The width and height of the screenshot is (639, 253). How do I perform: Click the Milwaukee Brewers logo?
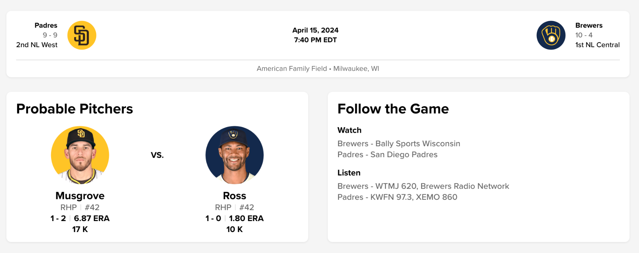click(x=551, y=35)
